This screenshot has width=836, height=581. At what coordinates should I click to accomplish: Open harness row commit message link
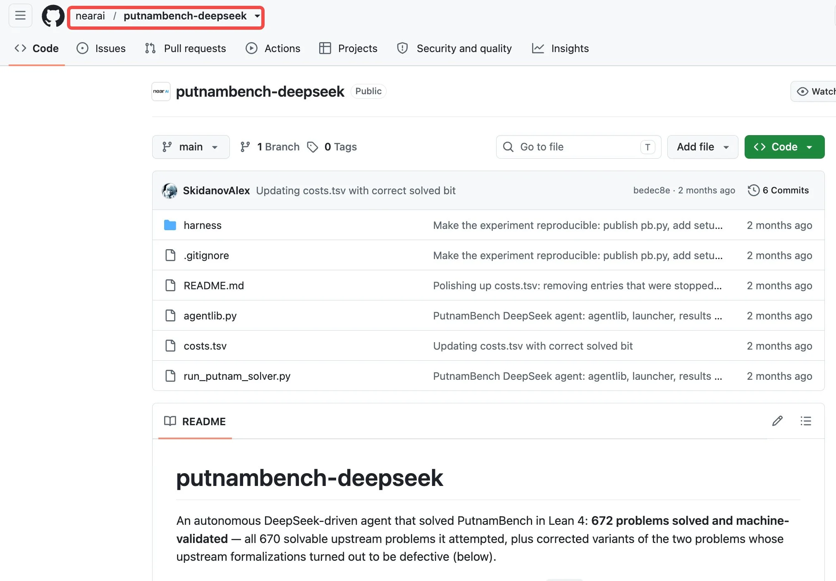click(578, 225)
